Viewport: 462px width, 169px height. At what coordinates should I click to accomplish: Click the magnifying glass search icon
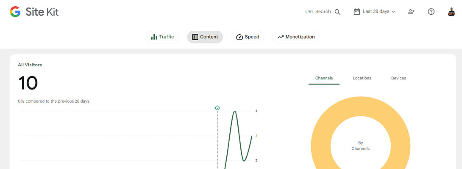coord(337,12)
